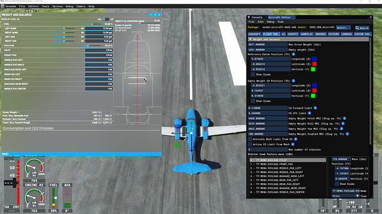Click the panel menu triangle left of Console
382x214 pixels.
pos(249,17)
